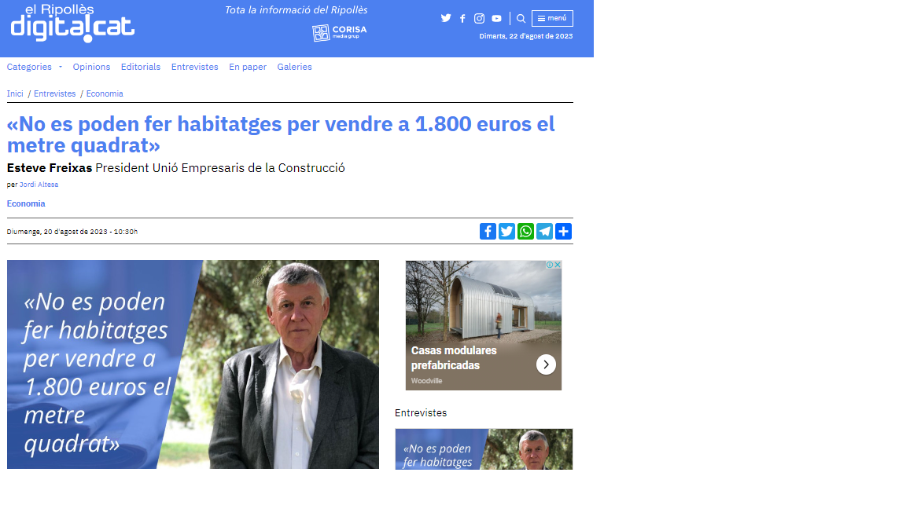Share article on Facebook
906x509 pixels.
488,232
